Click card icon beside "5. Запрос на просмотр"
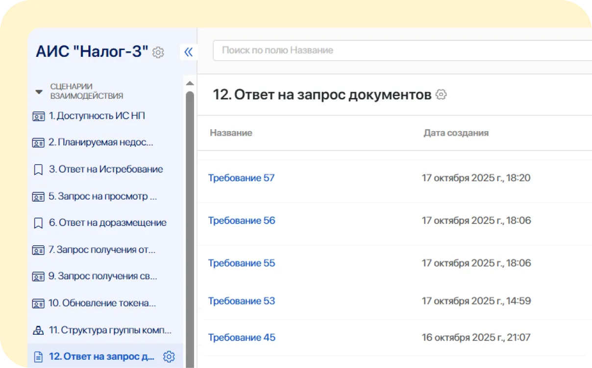This screenshot has width=592, height=368. click(39, 196)
